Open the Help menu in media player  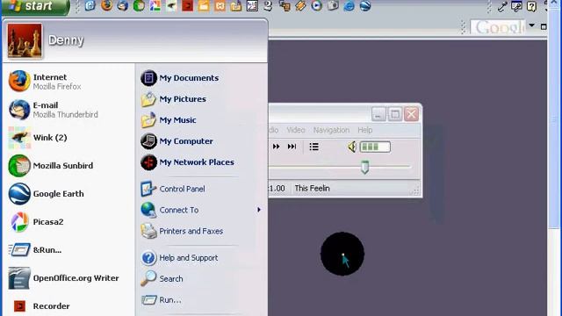pos(365,130)
